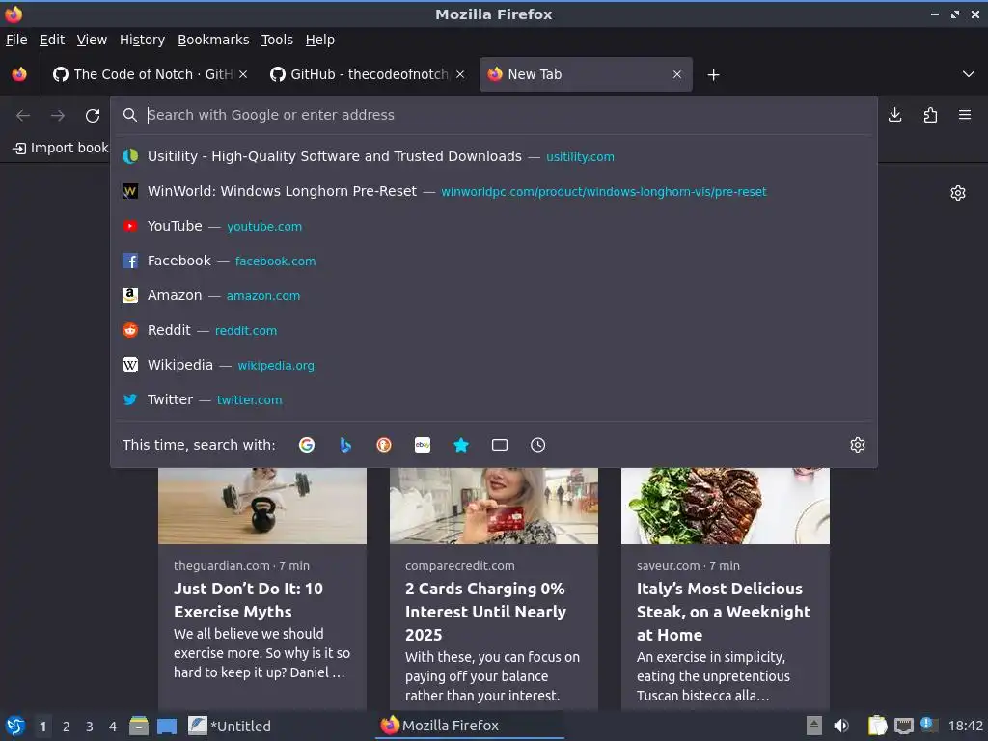Close the New Tab tab
The width and height of the screenshot is (988, 741).
coord(677,74)
